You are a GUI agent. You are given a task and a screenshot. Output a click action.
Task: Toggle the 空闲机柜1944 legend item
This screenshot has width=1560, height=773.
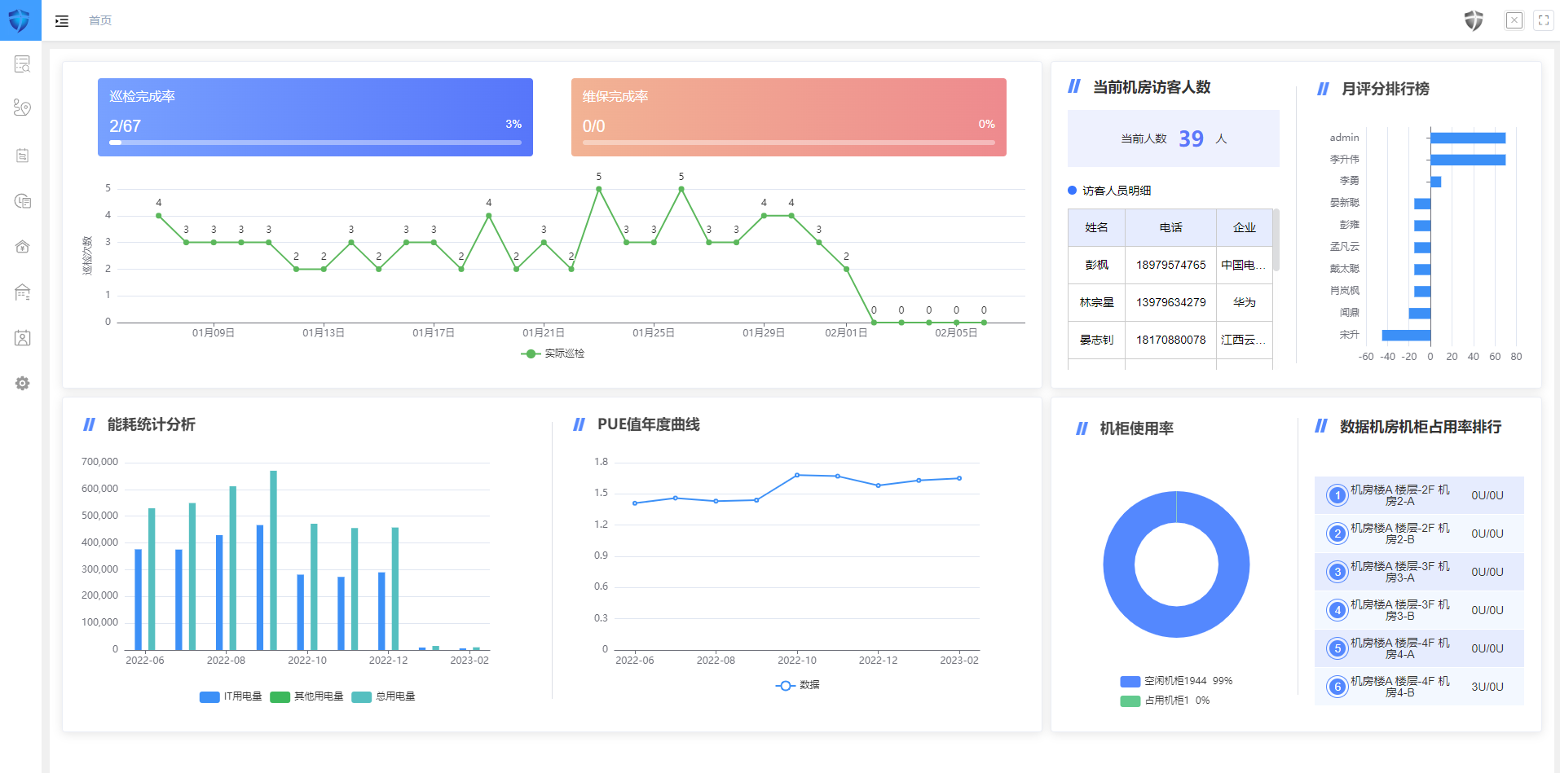(x=1176, y=681)
